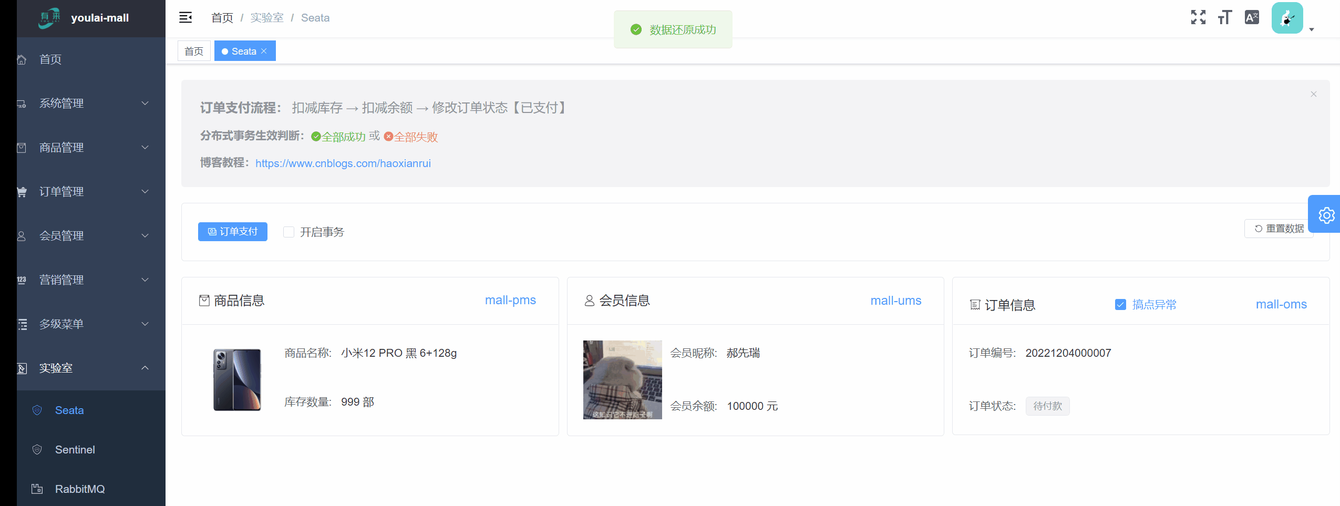1340x506 pixels.
Task: Collapse sidebar with hamburger icon
Action: tap(185, 17)
